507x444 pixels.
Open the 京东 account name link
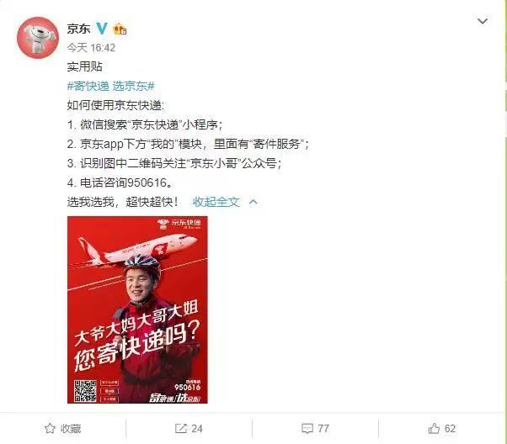(78, 29)
